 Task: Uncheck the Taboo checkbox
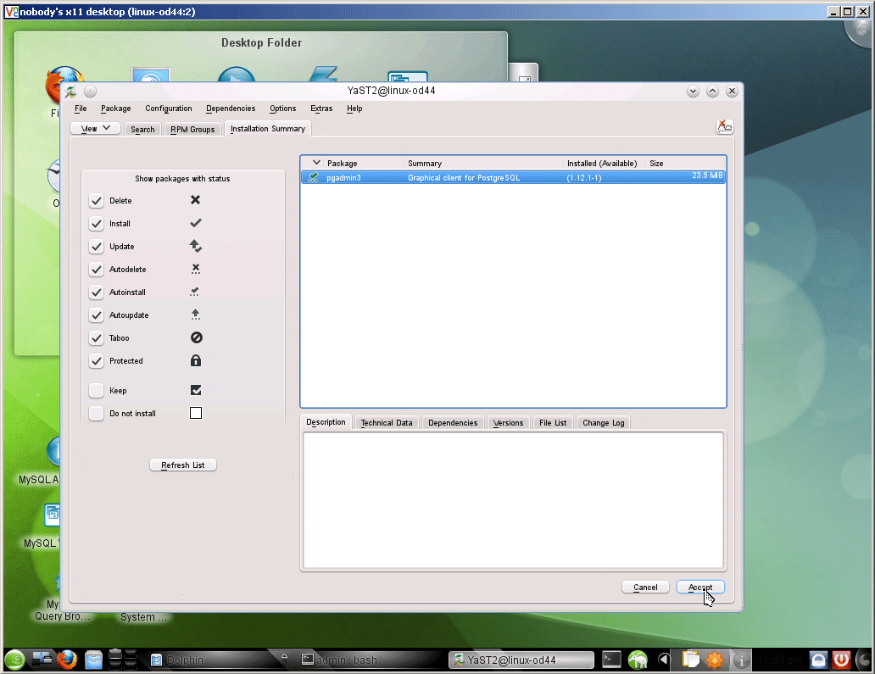97,337
